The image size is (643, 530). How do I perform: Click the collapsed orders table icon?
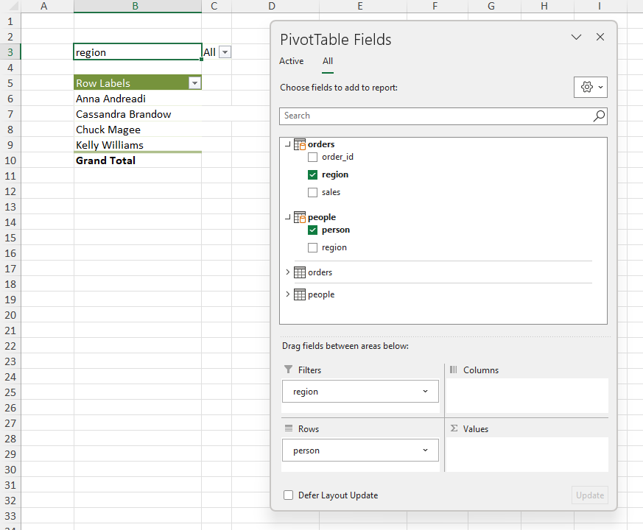[x=300, y=272]
